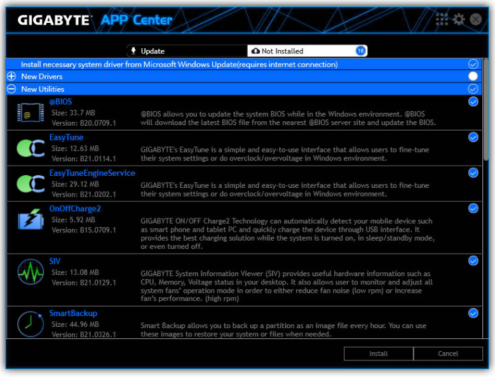Click the SmartBackup clock icon
Viewport: 495px width, 377px height.
point(30,323)
